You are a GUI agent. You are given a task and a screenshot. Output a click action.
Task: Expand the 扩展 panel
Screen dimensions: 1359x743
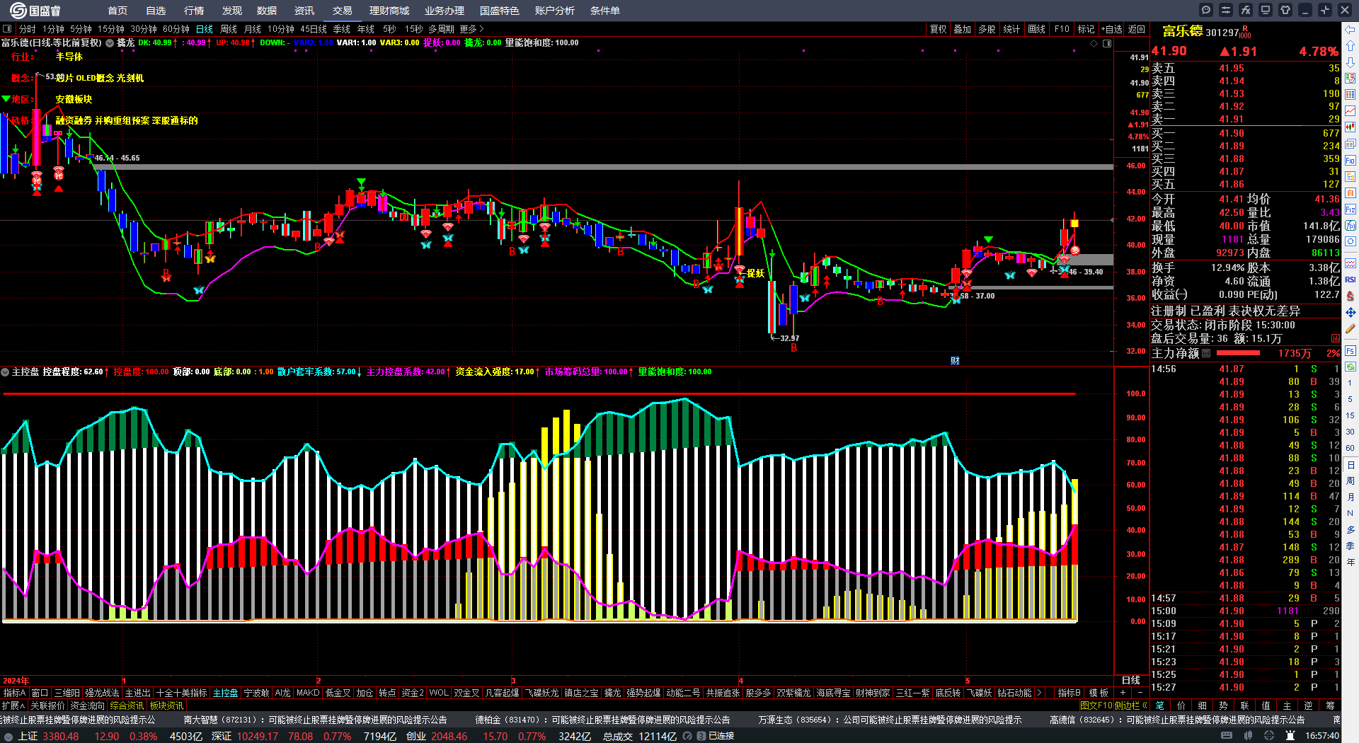13,705
